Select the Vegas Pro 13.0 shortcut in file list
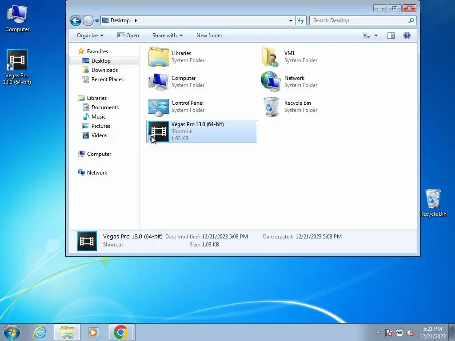Screen dimensions: 455x341 pos(201,131)
